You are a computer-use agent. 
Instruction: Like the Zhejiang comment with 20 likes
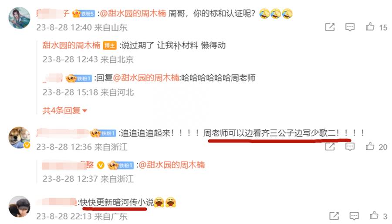pyautogui.click(x=370, y=146)
